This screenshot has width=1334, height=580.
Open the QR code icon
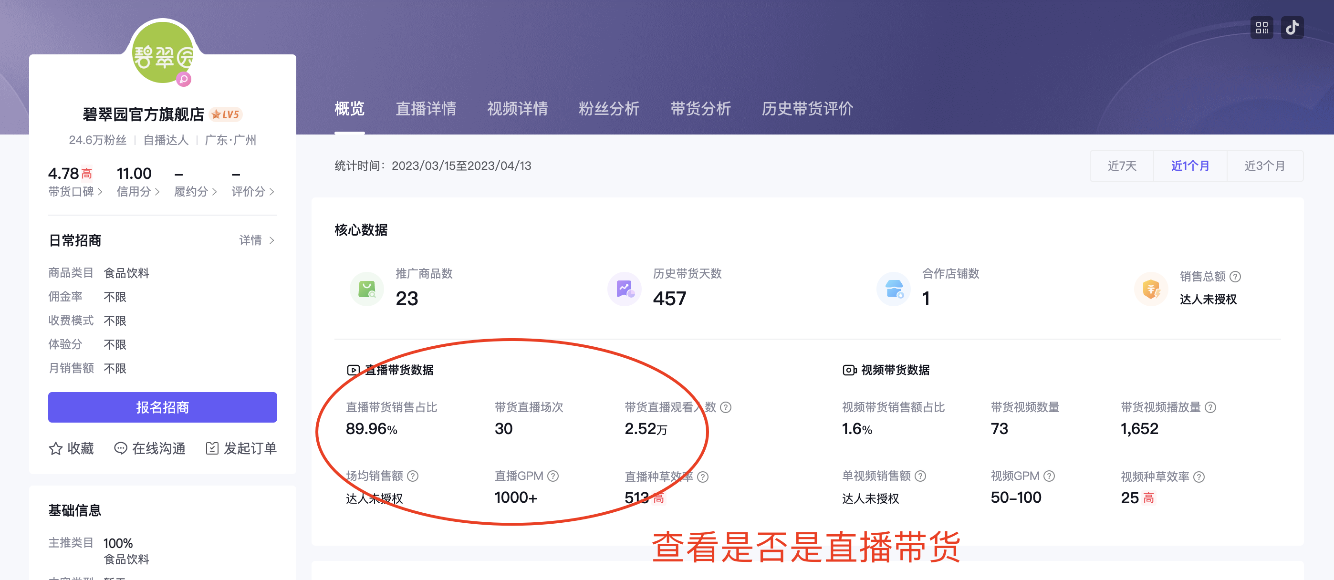coord(1261,28)
